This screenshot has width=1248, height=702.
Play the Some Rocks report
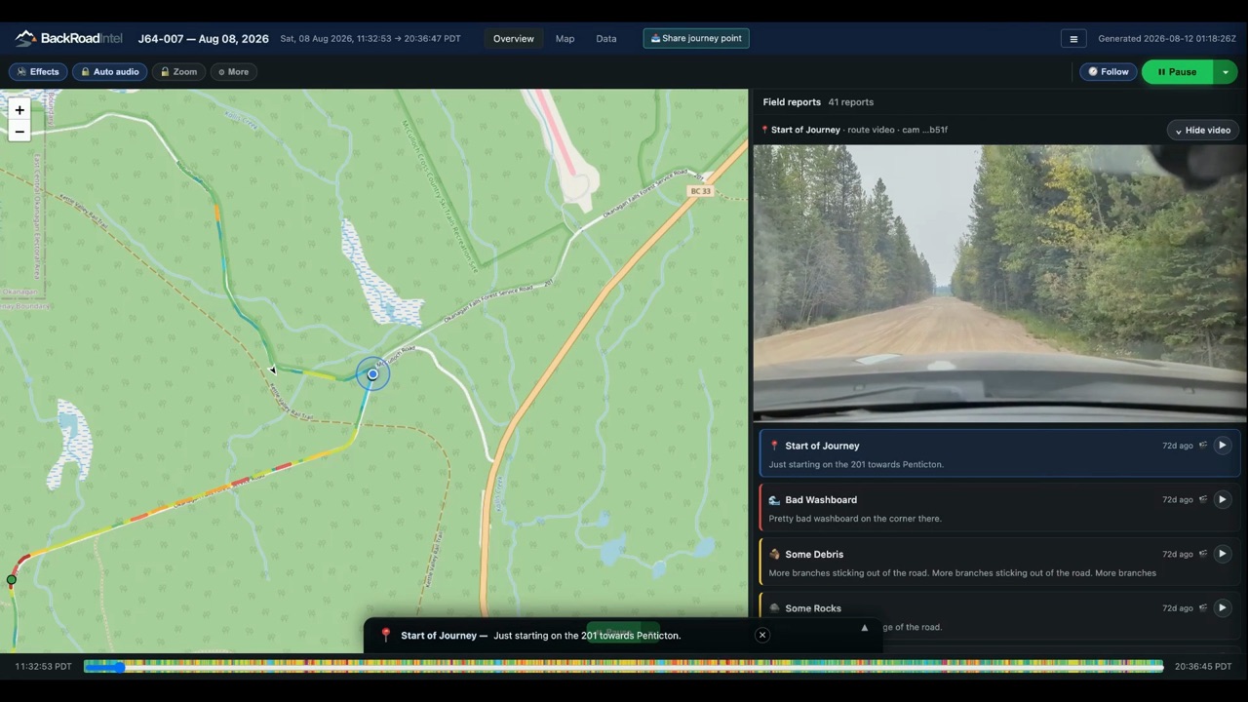(1222, 608)
